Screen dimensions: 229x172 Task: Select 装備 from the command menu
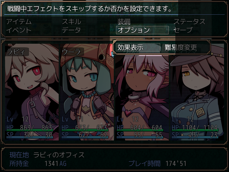(x=124, y=22)
